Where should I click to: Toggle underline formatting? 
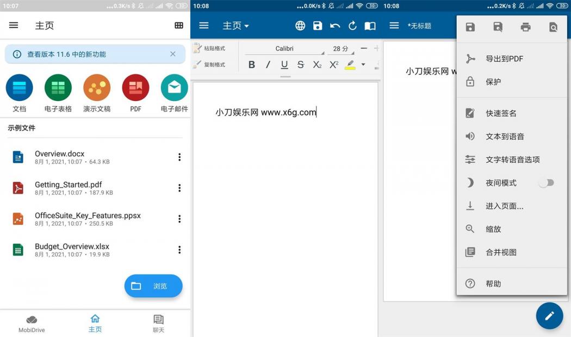[283, 64]
